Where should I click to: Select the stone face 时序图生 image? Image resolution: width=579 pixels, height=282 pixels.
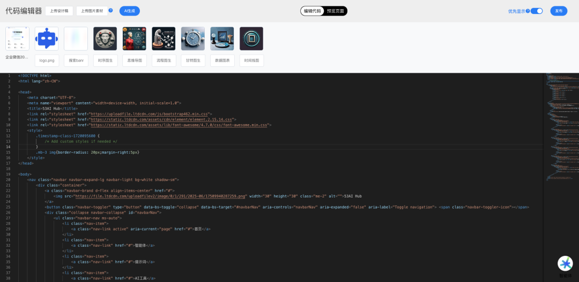coord(105,39)
